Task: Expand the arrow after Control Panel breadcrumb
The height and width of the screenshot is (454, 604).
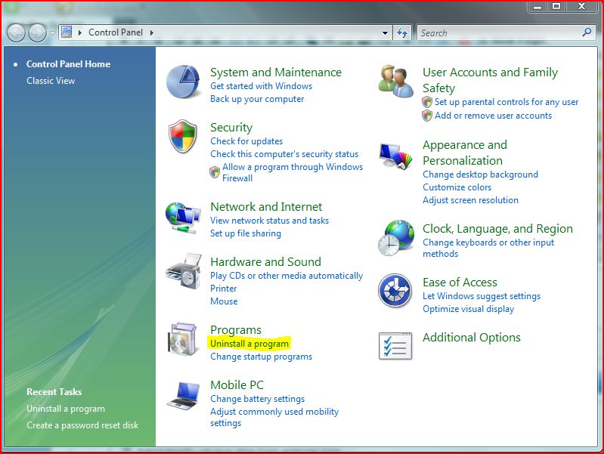Action: tap(152, 32)
